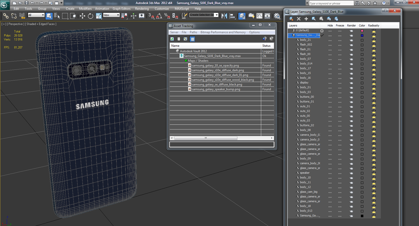Toggle Render for the speaker row

351,173
